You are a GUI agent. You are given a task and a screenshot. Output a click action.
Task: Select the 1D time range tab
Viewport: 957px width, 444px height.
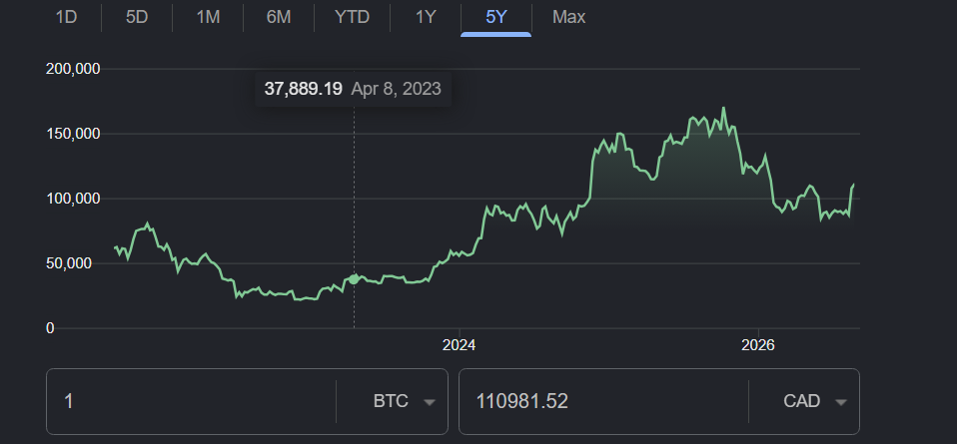(66, 17)
